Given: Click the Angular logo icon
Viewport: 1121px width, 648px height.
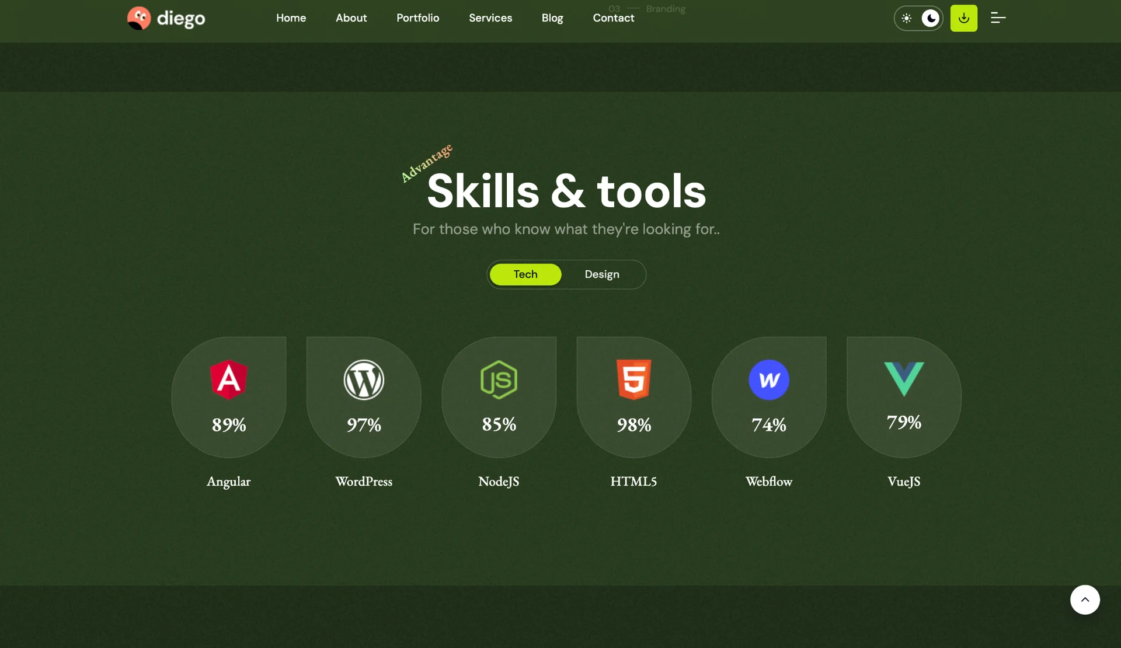Looking at the screenshot, I should [229, 379].
